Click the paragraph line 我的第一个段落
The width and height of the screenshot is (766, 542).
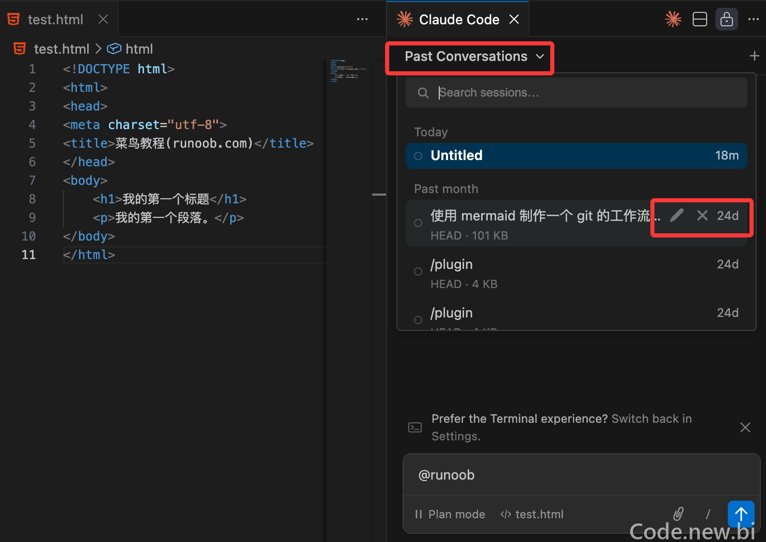tap(168, 218)
